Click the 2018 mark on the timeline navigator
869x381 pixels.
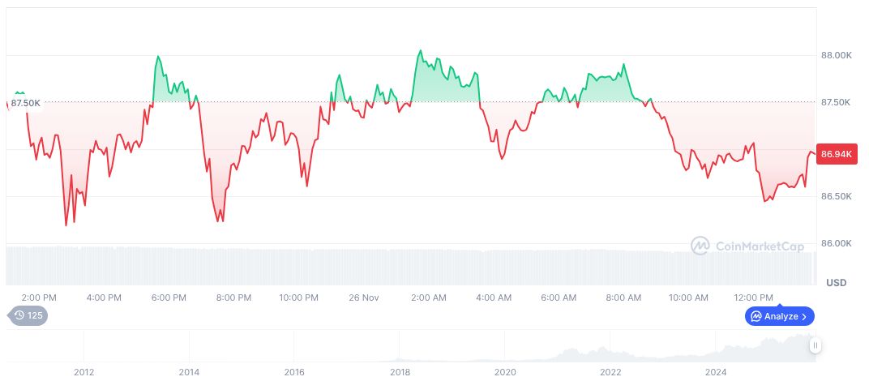(400, 372)
